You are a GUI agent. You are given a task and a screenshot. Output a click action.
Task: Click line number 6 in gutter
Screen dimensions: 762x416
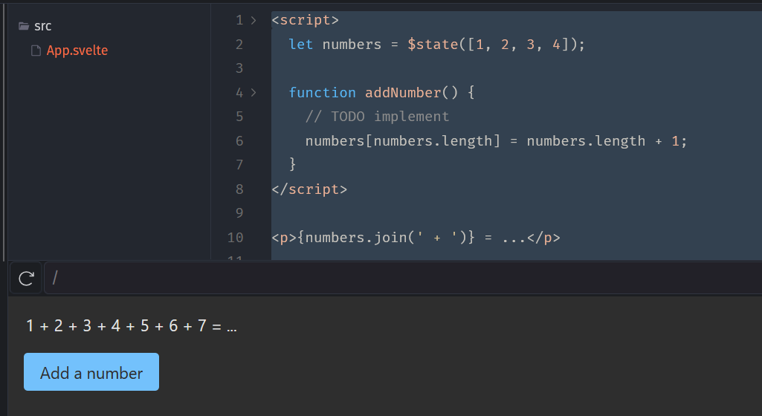pyautogui.click(x=239, y=141)
